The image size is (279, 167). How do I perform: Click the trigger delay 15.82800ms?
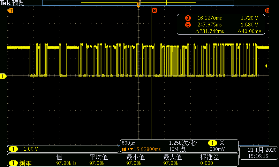pos(147,149)
